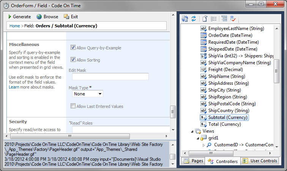The height and width of the screenshot is (171, 287).
Task: Select the ShipName (String) field icon
Action: (x=203, y=76)
